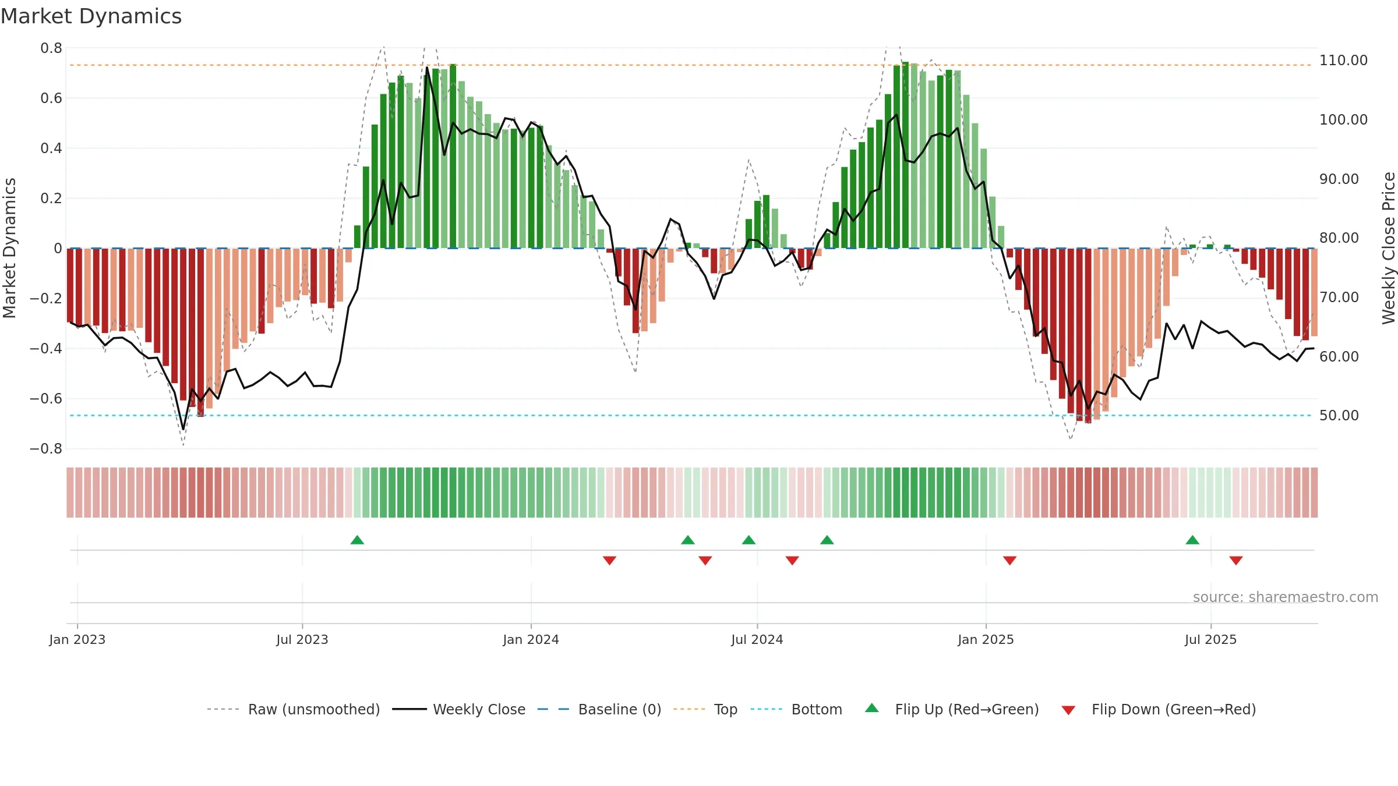
Task: Select the red flip-down triangle near January 2025
Action: click(1009, 560)
